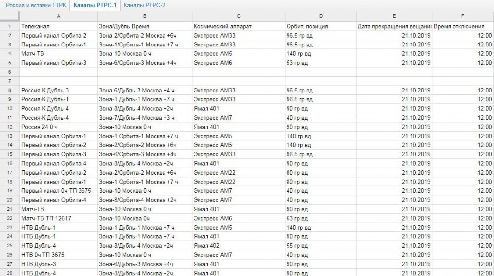Select the Ямал 402 cell
The image size is (494, 276).
(x=238, y=245)
